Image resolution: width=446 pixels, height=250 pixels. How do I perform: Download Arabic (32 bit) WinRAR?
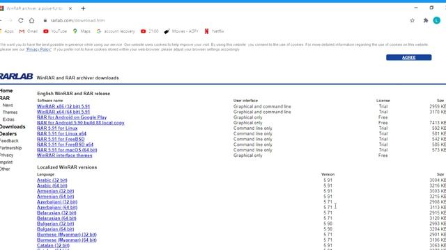pos(52,181)
